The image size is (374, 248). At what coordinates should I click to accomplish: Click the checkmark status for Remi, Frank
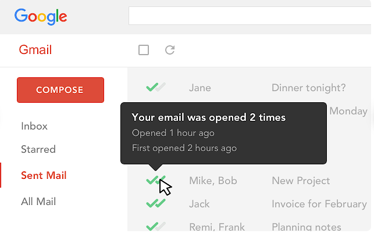click(156, 227)
